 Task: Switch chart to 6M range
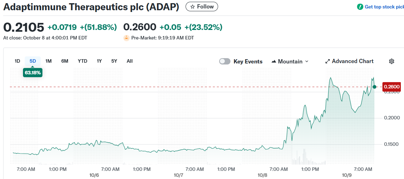tap(65, 61)
